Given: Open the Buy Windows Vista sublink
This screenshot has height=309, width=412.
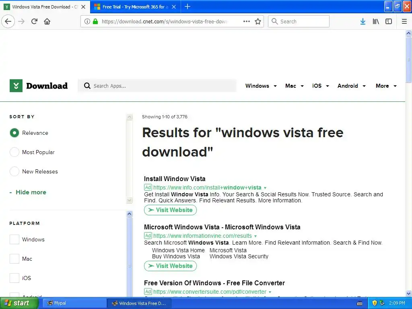Looking at the screenshot, I should point(176,256).
